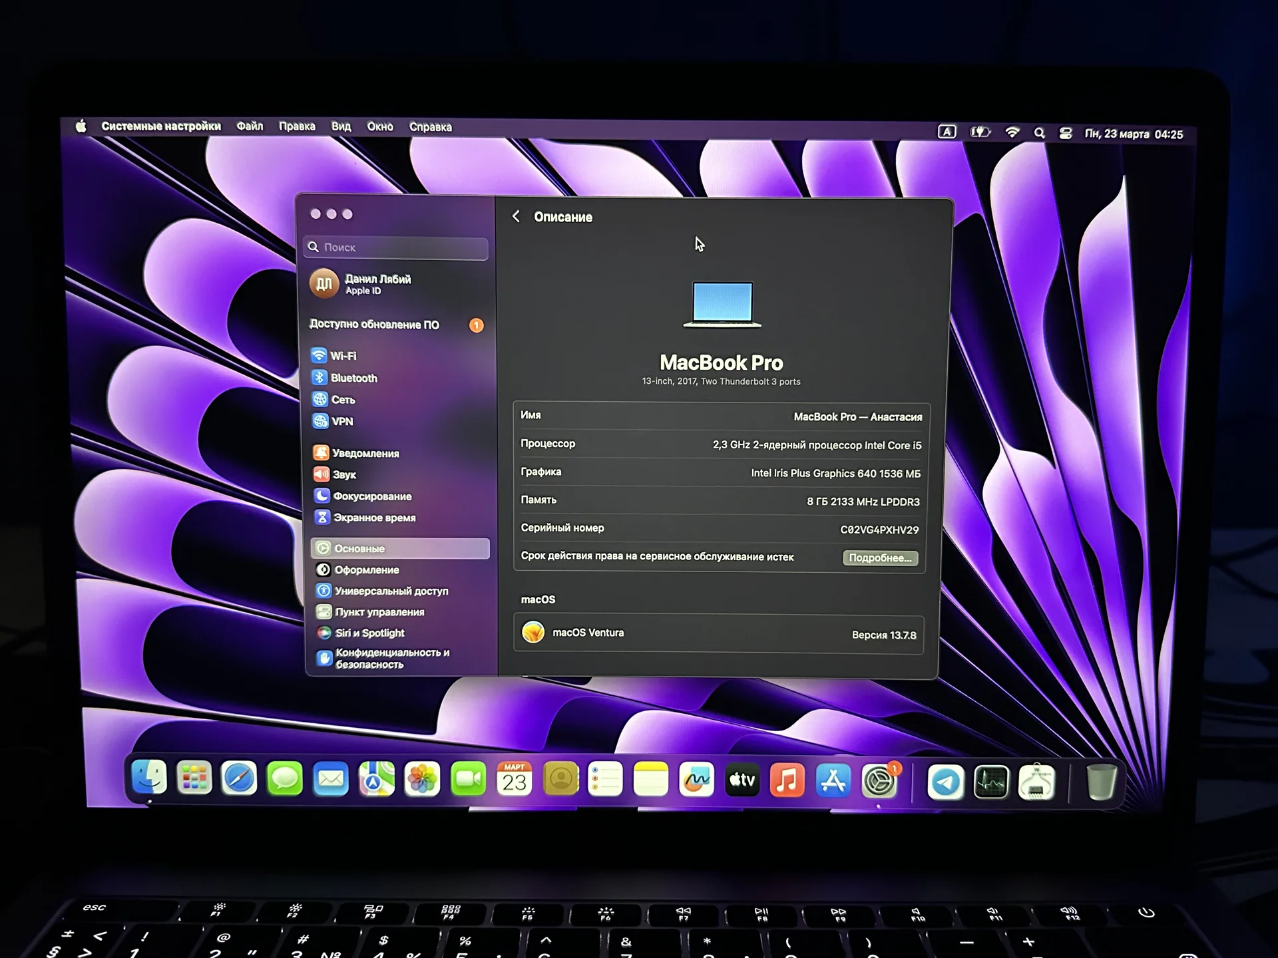
Task: Open the Вид menu
Action: tap(341, 126)
